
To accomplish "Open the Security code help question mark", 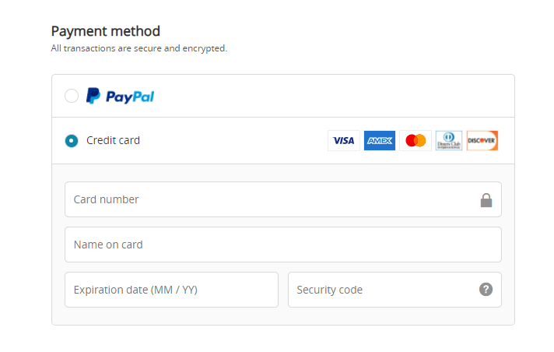I will tap(486, 290).
